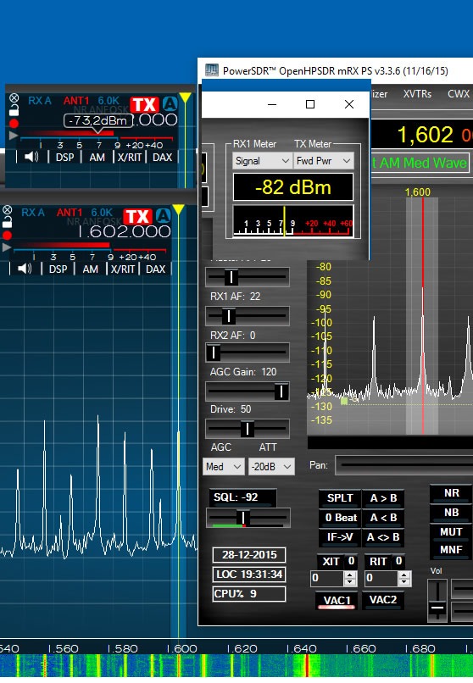Click the 1.602.000 frequency readout
Viewport: 473px width, 683px height.
click(x=125, y=231)
